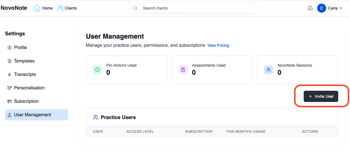Click the search magnifier icon
The image size is (350, 156).
pyautogui.click(x=135, y=8)
